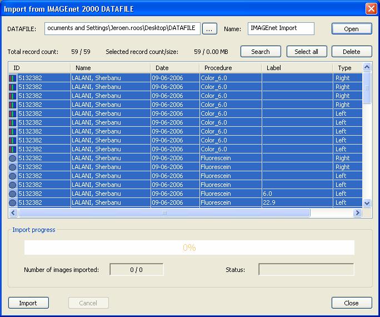The height and width of the screenshot is (317, 380).
Task: Sort records by the Label column header
Action: pos(297,68)
